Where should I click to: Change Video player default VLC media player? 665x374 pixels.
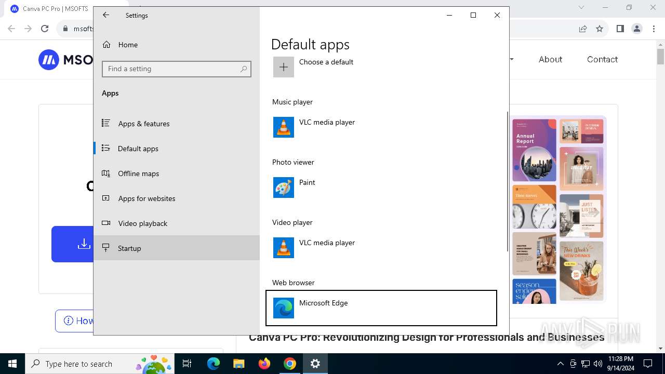click(381, 248)
